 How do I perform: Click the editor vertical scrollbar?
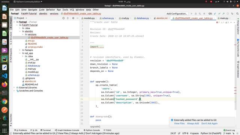point(235,67)
